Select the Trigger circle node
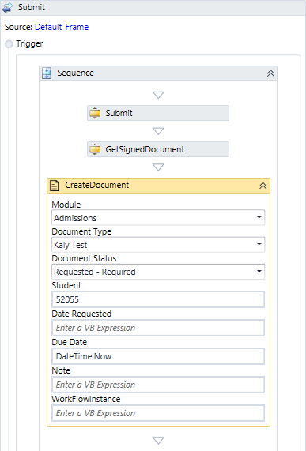 (x=9, y=44)
